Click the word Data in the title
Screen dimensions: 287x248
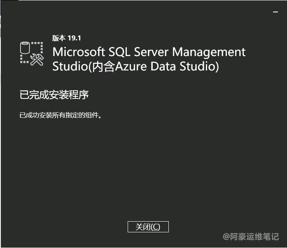163,66
